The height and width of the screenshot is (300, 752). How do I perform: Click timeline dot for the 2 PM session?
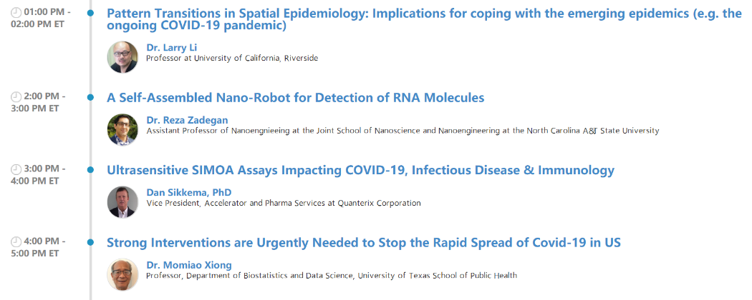91,97
